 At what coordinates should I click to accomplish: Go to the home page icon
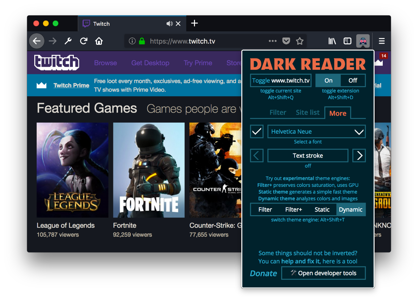(x=99, y=41)
